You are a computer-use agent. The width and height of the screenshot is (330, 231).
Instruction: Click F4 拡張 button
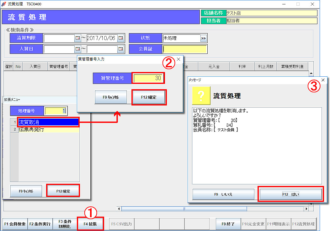(90, 224)
